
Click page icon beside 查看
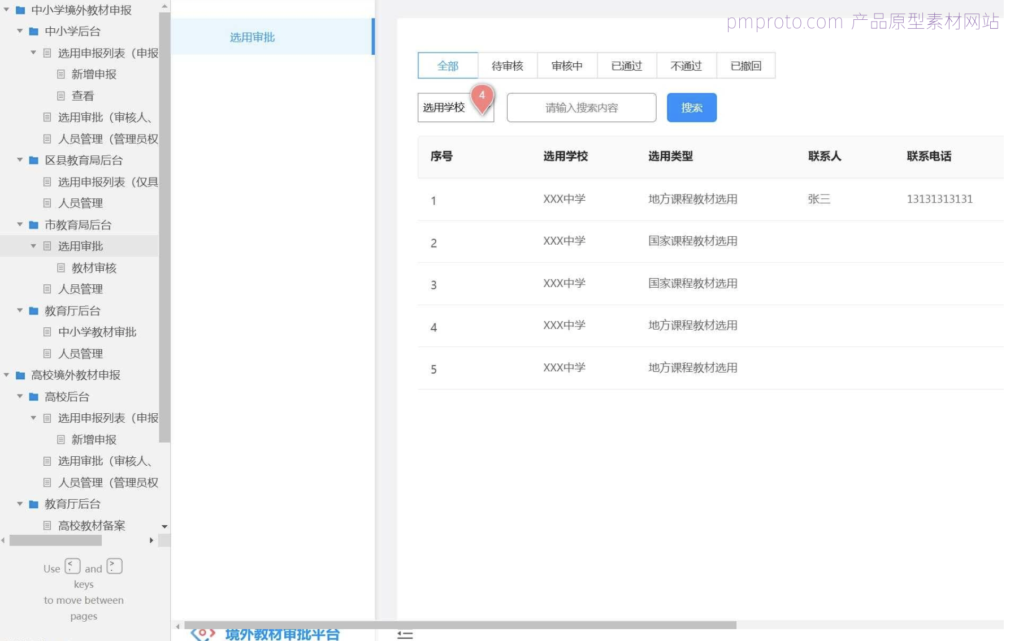(61, 96)
